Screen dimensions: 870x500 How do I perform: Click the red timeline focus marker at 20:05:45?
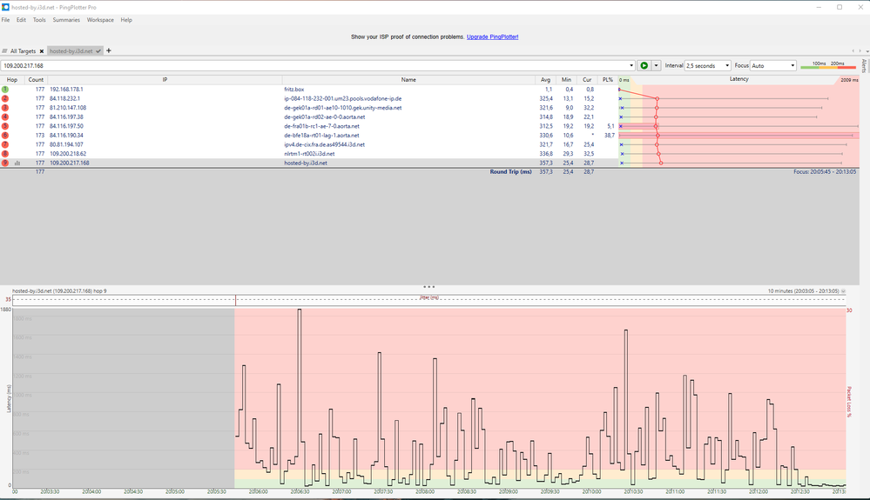click(235, 300)
